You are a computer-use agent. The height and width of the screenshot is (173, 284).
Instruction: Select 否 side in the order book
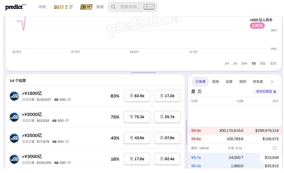pyautogui.click(x=199, y=91)
